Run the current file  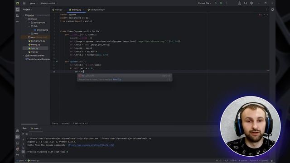[x=216, y=3]
